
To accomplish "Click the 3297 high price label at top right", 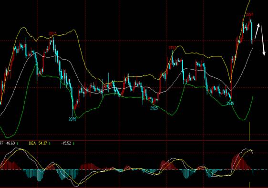I will click(x=249, y=15).
